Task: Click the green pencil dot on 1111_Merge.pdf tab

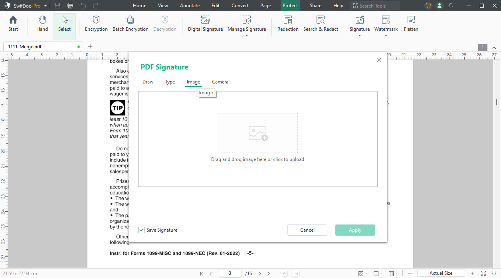Action: tap(78, 46)
